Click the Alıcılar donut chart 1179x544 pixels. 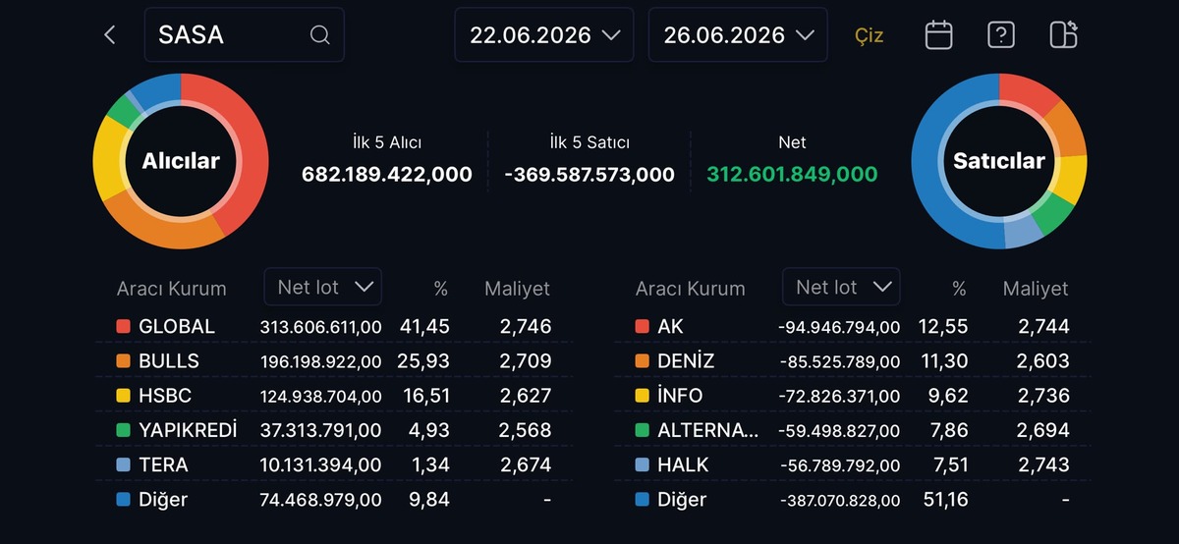coord(181,161)
